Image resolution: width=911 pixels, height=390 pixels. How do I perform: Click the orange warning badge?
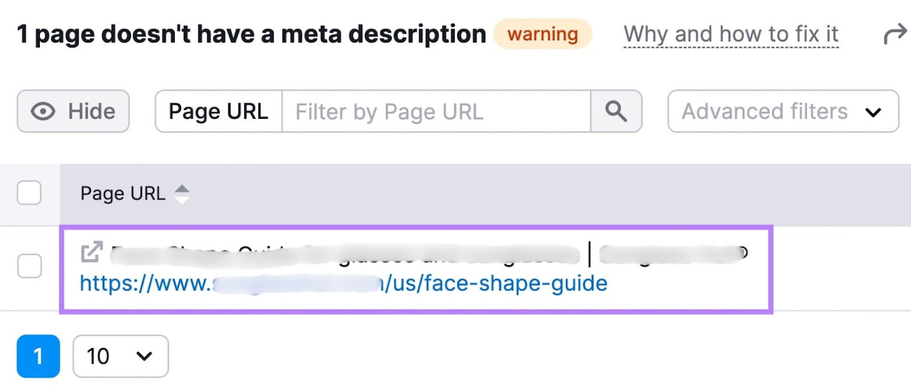[543, 34]
